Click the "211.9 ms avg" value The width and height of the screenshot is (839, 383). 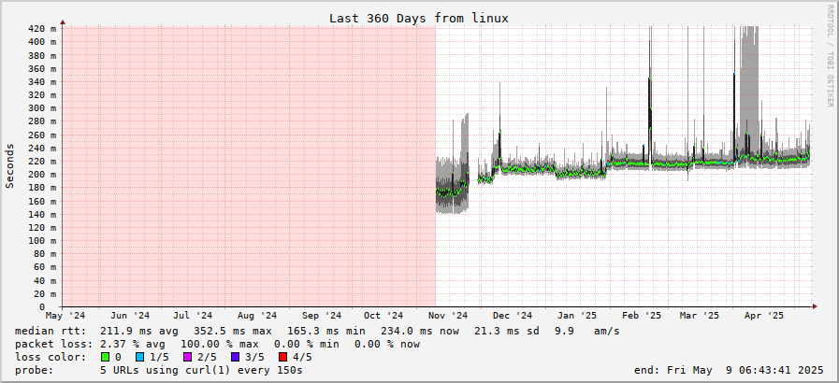(x=139, y=332)
